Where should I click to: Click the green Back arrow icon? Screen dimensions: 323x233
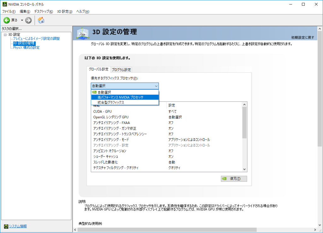tap(7, 20)
